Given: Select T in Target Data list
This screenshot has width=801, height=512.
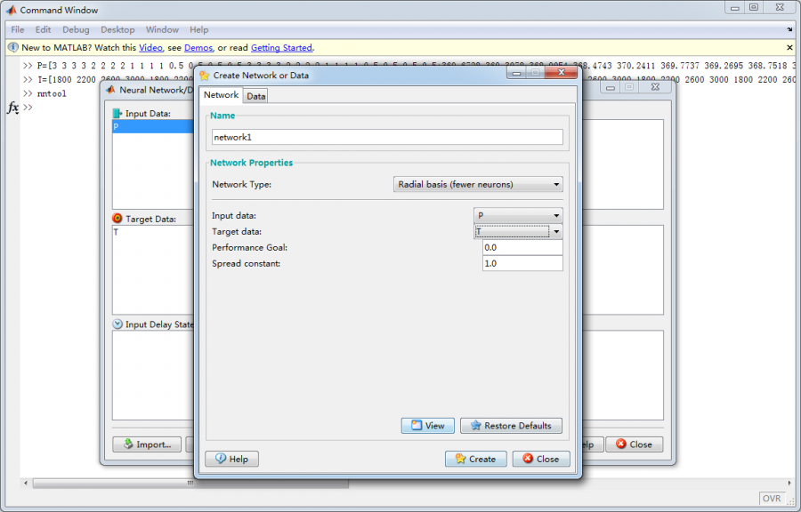Looking at the screenshot, I should tap(153, 232).
